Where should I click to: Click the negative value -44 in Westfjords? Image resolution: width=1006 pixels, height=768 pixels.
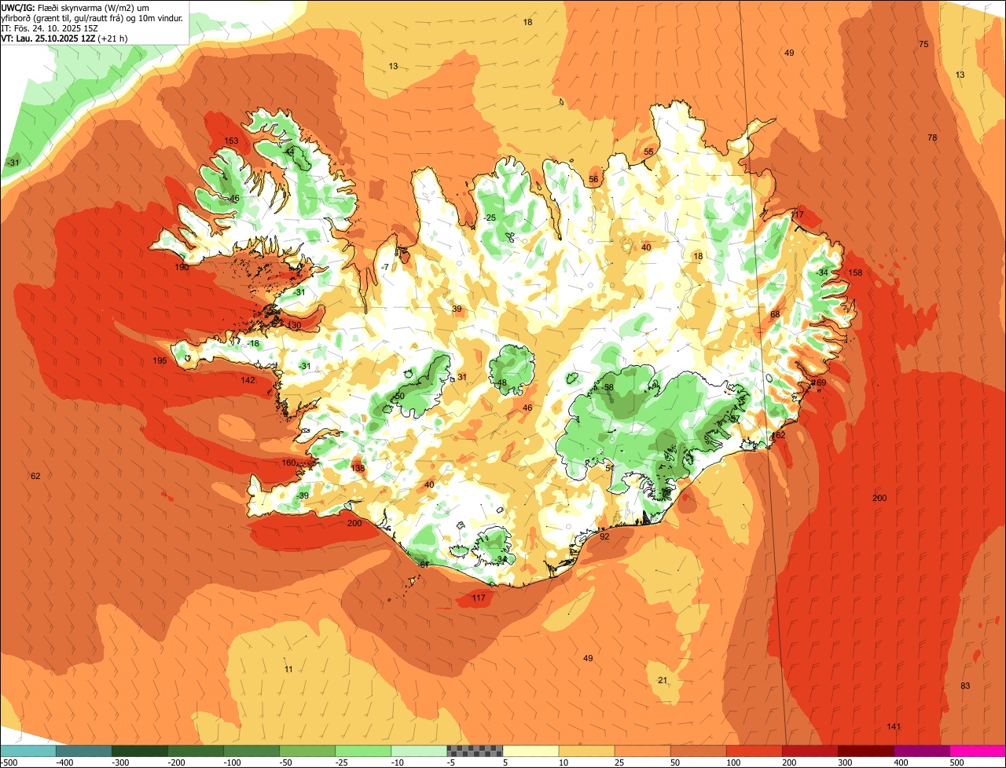tap(288, 152)
